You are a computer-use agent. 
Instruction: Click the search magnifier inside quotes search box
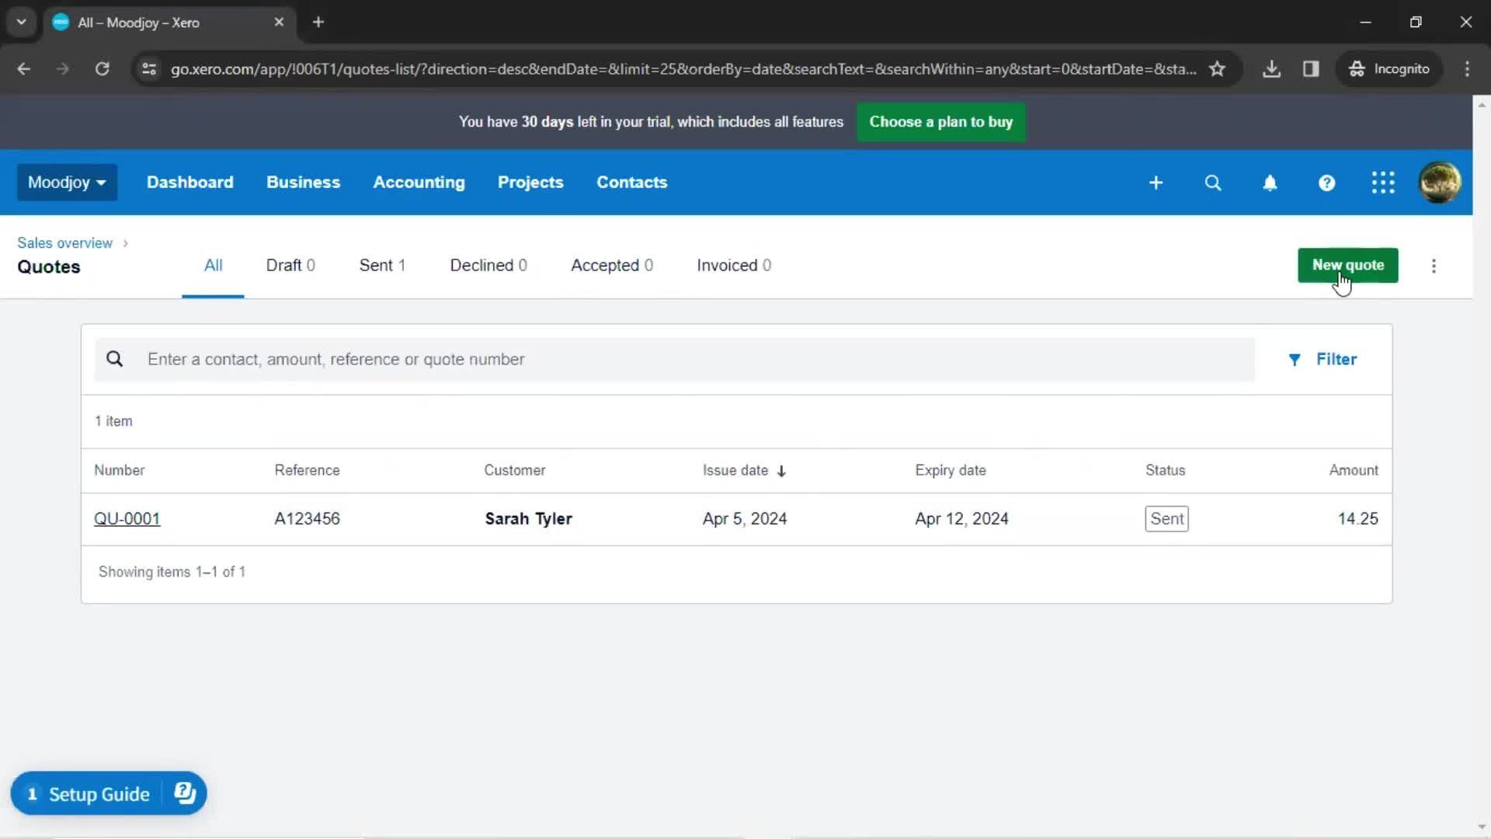click(114, 359)
